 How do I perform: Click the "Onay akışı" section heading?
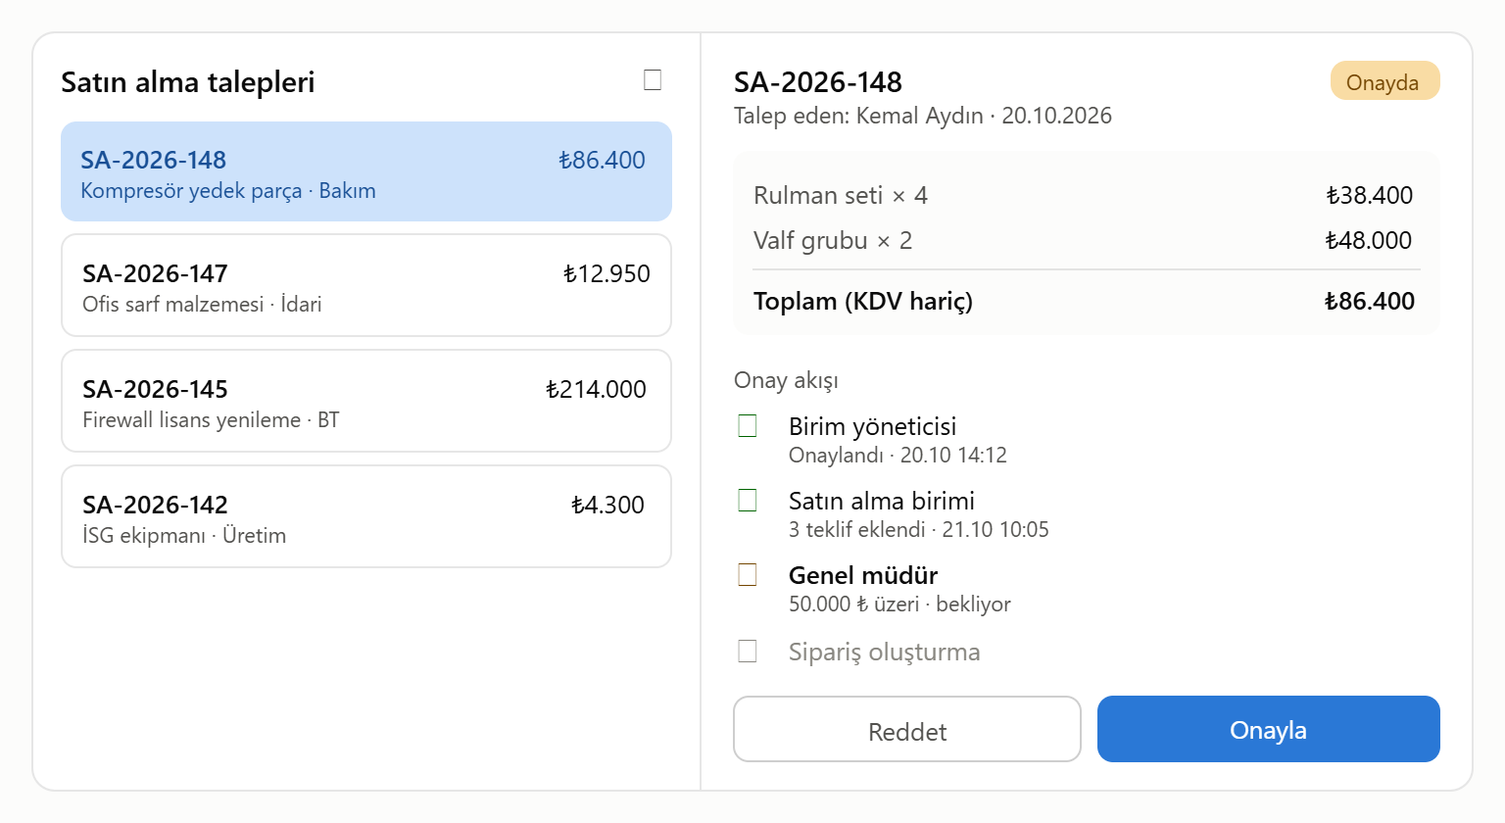pos(786,380)
